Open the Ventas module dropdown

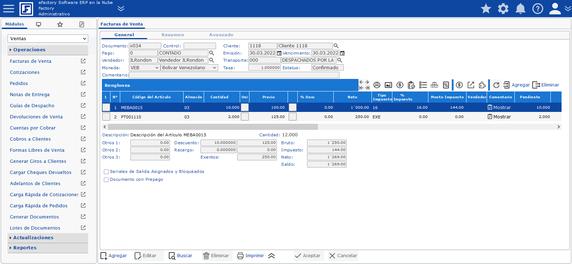[x=48, y=38]
